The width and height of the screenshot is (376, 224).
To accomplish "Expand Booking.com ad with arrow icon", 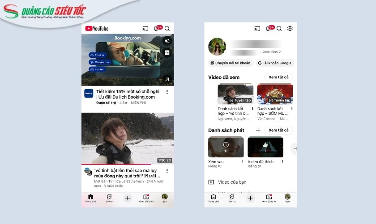I will coord(167,79).
